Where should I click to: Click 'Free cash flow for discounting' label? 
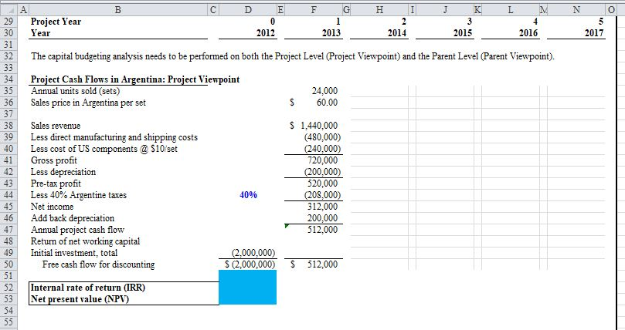point(98,264)
